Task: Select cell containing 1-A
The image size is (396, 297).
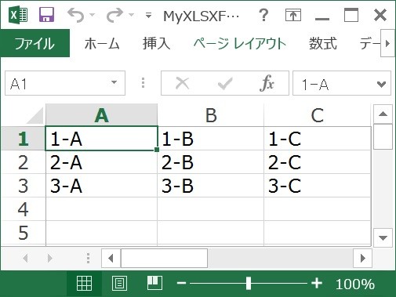Action: (x=101, y=139)
